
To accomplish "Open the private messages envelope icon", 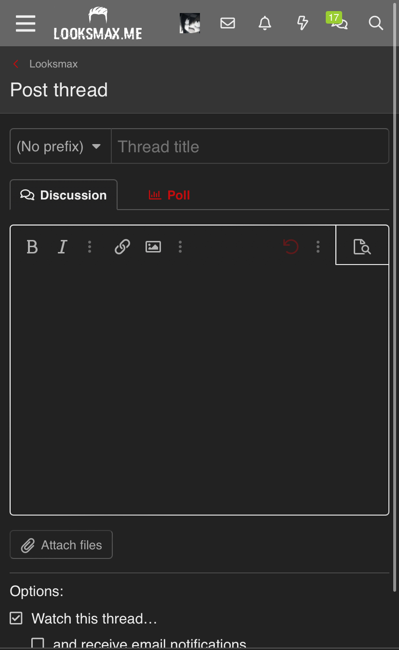I will pos(227,23).
